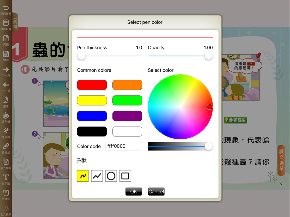
Task: Click the Opacity value 1.00
Action: point(208,48)
